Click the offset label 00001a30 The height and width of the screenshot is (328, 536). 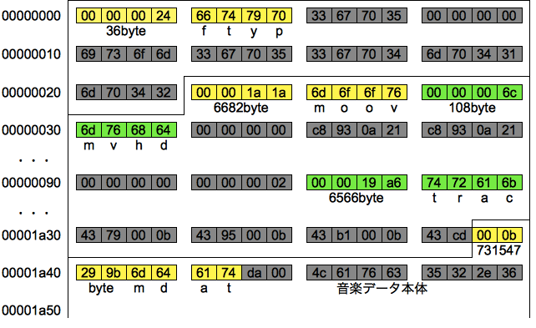(x=32, y=235)
